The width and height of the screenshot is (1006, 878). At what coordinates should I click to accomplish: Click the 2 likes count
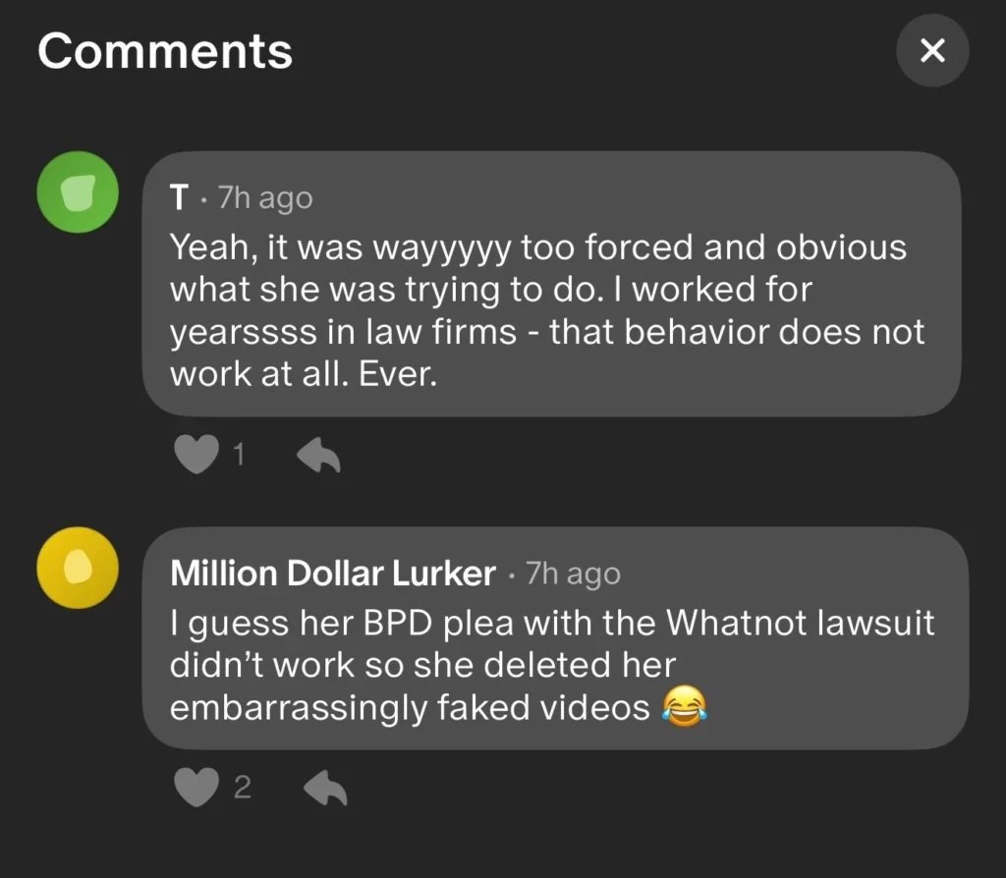tap(242, 787)
